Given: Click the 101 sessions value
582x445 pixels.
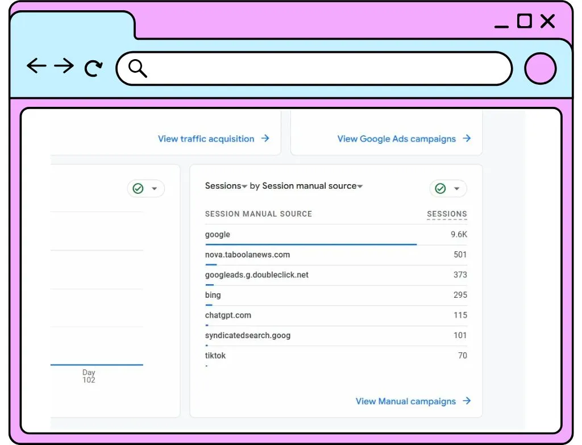Looking at the screenshot, I should tap(460, 335).
